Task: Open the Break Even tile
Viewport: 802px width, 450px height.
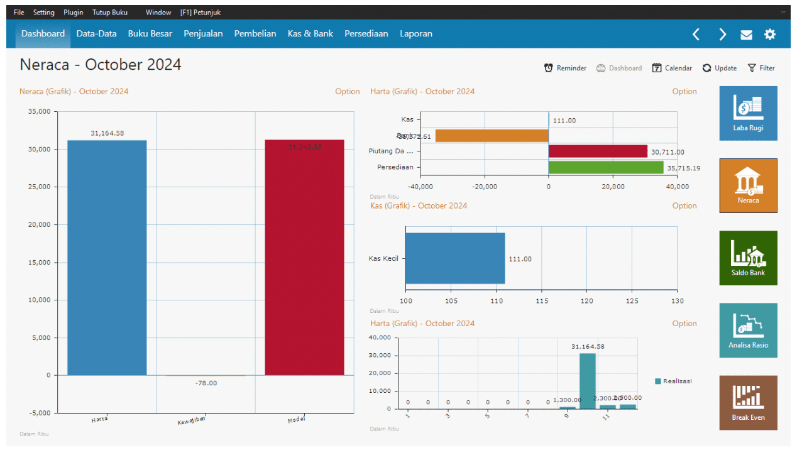Action: point(748,402)
